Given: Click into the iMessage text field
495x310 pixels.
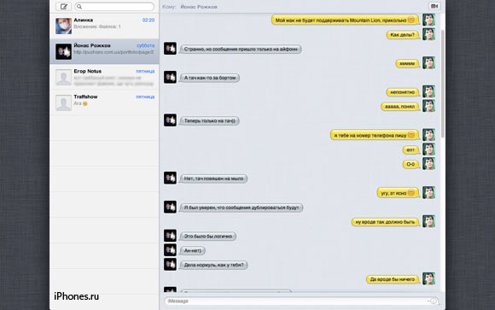Looking at the screenshot, I should click(x=301, y=301).
